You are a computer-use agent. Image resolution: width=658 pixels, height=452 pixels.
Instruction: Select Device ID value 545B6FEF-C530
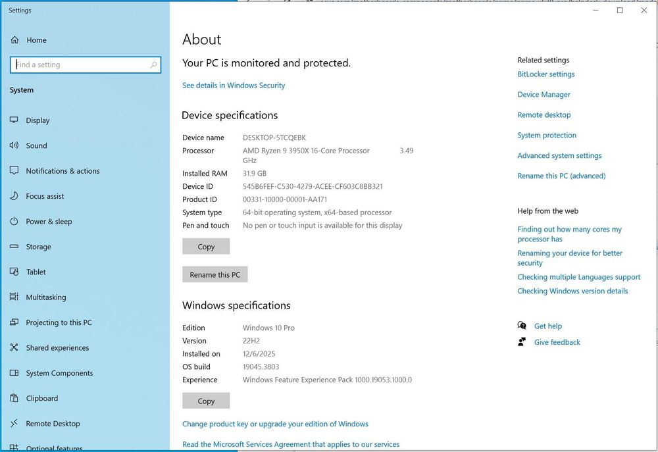(x=313, y=186)
